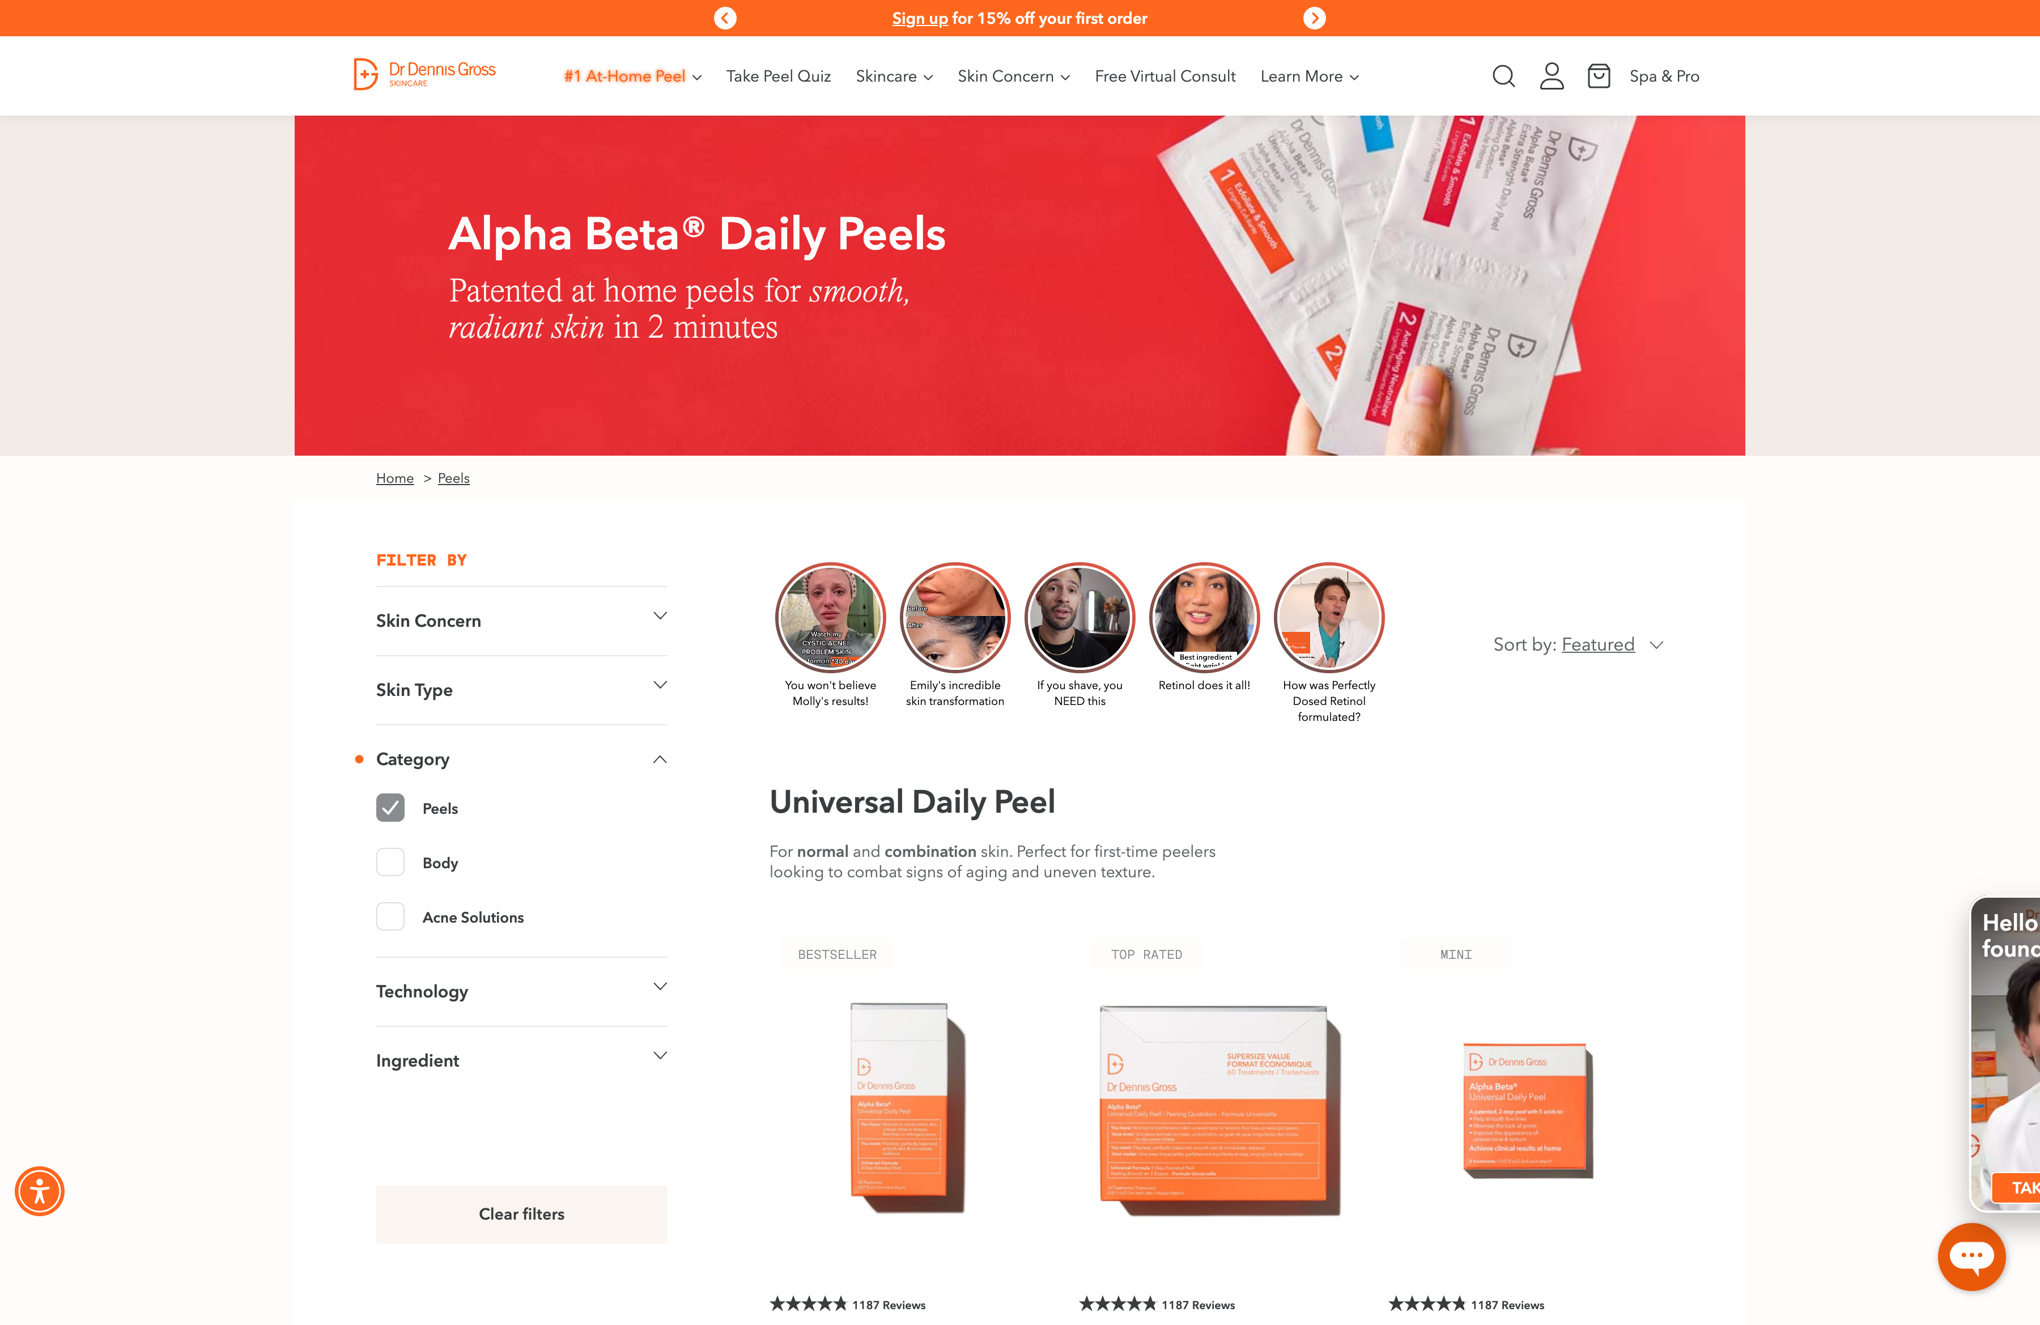
Task: Check the Body category checkbox
Action: tap(390, 862)
